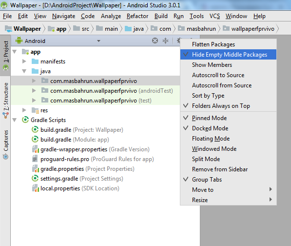Enable Windowed Mode
This screenshot has height=246, width=291.
click(228, 149)
